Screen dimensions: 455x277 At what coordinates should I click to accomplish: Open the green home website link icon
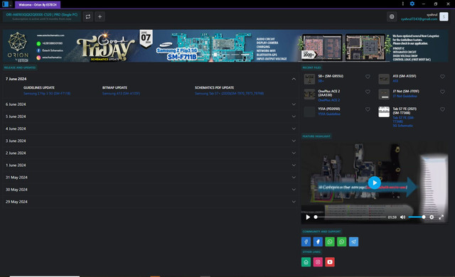pos(306,262)
